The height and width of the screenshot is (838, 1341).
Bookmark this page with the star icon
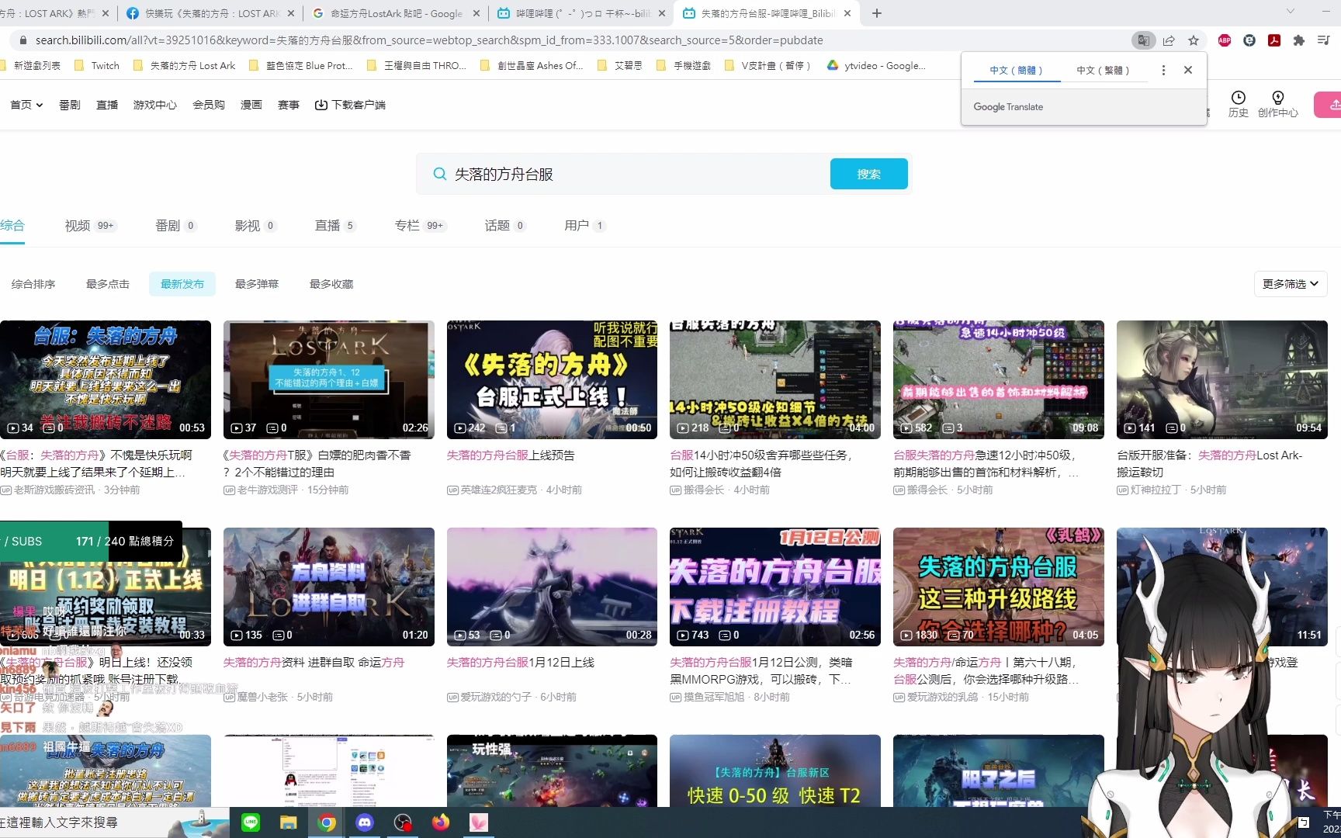click(x=1194, y=40)
